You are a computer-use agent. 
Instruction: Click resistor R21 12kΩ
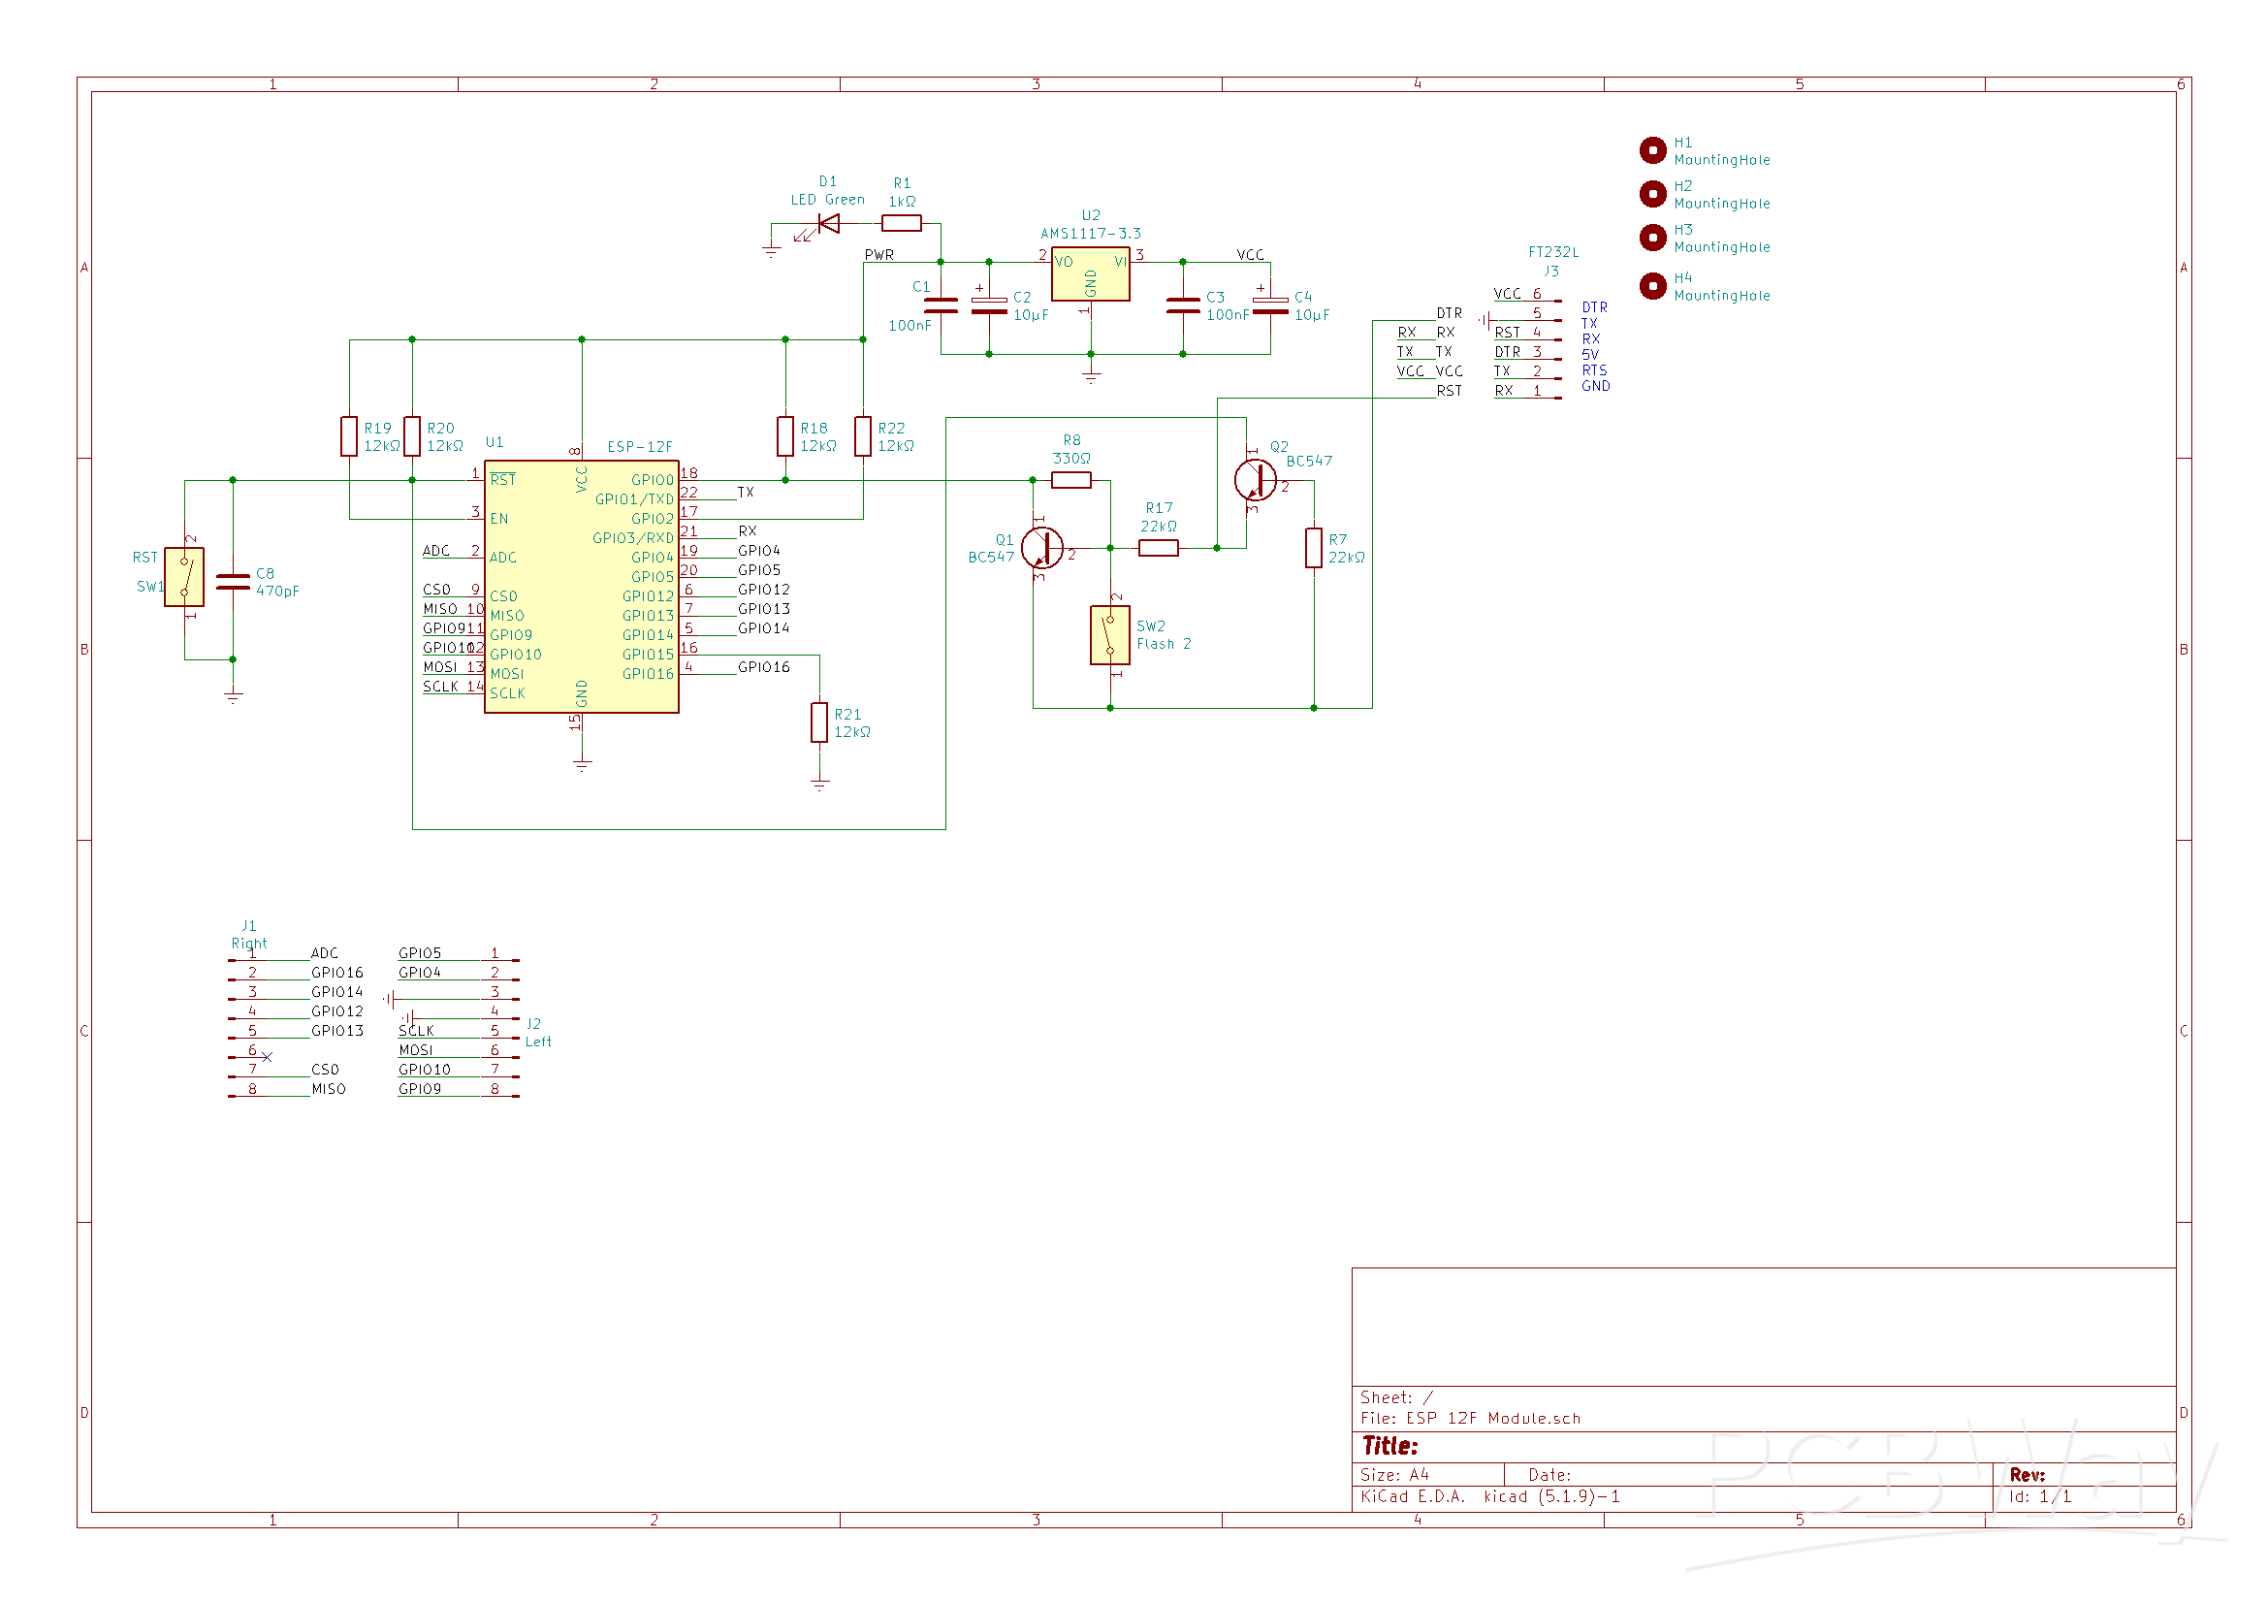pyautogui.click(x=819, y=722)
